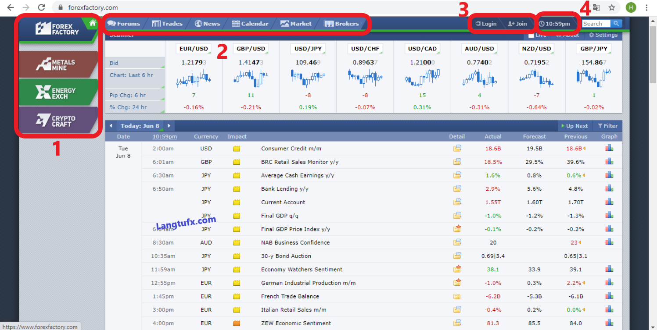The height and width of the screenshot is (330, 657).
Task: Open the Forex Factory home logo
Action: 57,29
